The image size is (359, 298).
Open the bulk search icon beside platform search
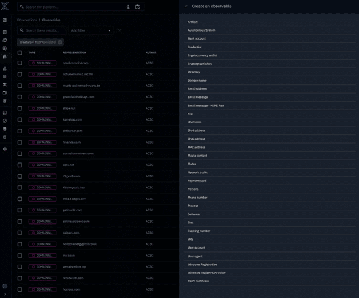[x=138, y=7]
